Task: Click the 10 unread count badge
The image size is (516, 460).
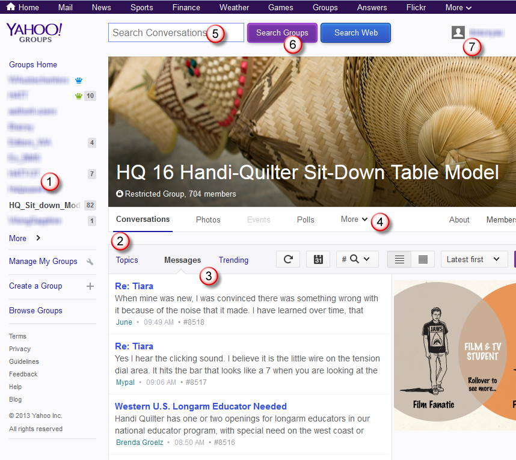Action: pyautogui.click(x=90, y=96)
